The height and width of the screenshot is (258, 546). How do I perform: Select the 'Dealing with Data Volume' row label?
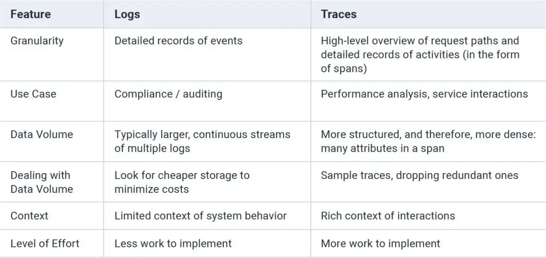[41, 182]
